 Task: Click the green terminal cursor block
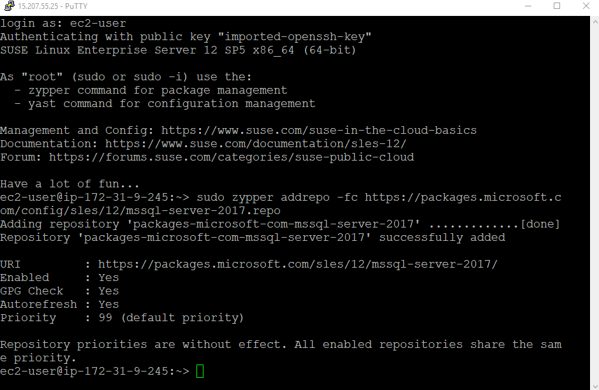coord(200,371)
